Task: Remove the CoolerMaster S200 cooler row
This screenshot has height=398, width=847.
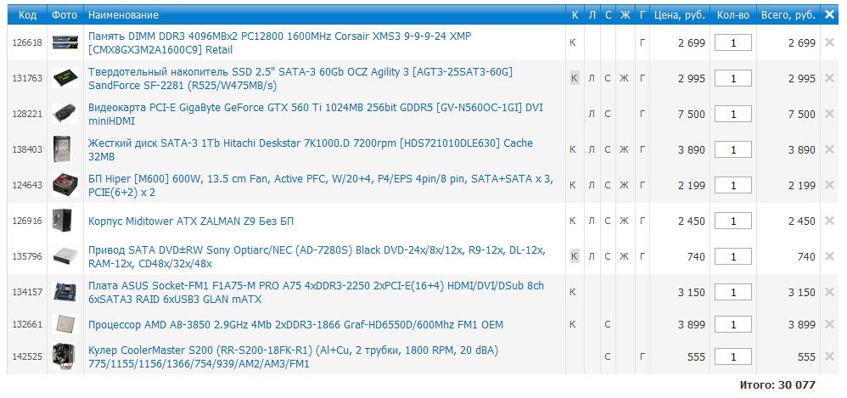Action: [829, 357]
